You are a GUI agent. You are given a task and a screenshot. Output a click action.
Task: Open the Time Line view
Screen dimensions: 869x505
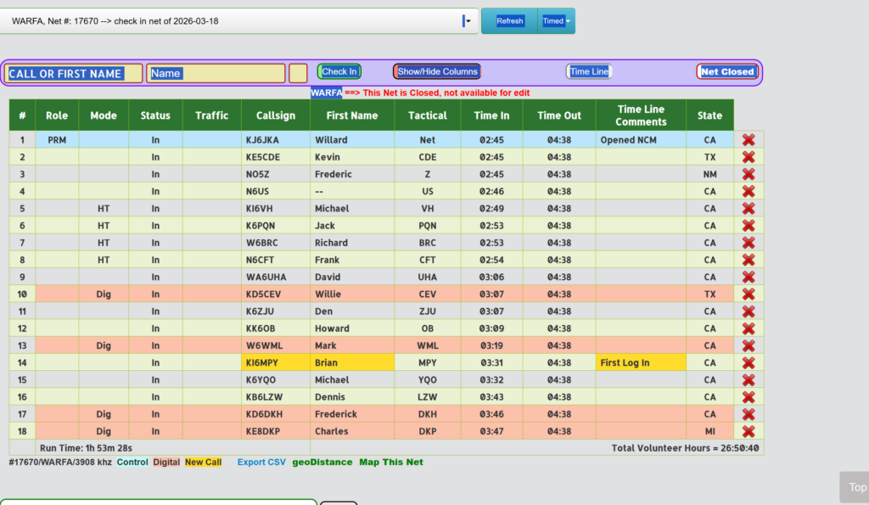[589, 72]
